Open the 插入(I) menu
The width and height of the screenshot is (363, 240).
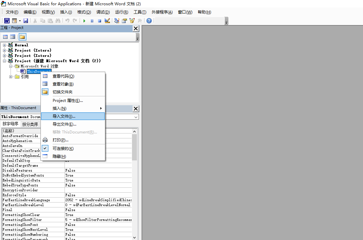tap(66, 12)
